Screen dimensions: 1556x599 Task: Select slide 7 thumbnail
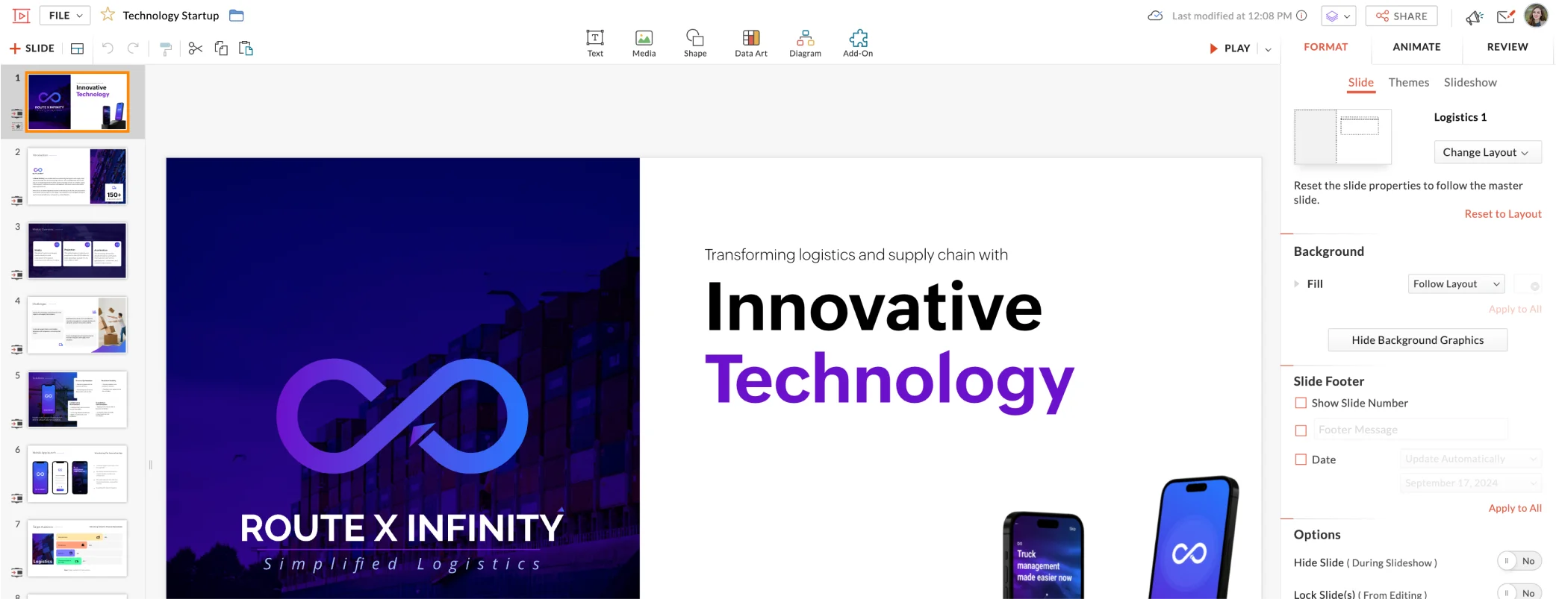77,548
